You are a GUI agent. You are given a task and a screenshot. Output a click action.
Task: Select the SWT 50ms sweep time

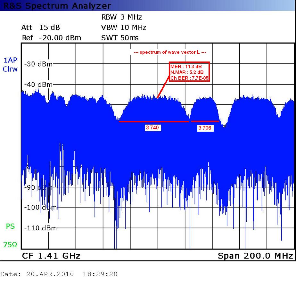(x=120, y=38)
